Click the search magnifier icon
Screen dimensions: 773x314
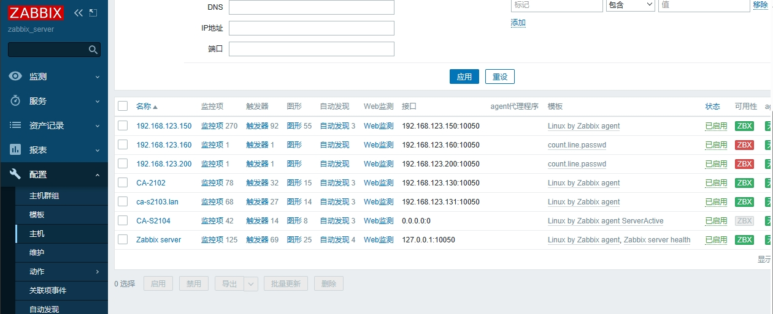(x=93, y=50)
